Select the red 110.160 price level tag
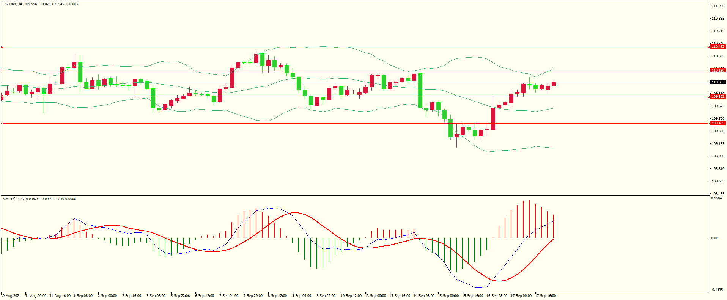The width and height of the screenshot is (727, 300). (718, 71)
